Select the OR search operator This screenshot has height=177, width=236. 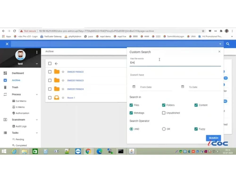click(164, 129)
